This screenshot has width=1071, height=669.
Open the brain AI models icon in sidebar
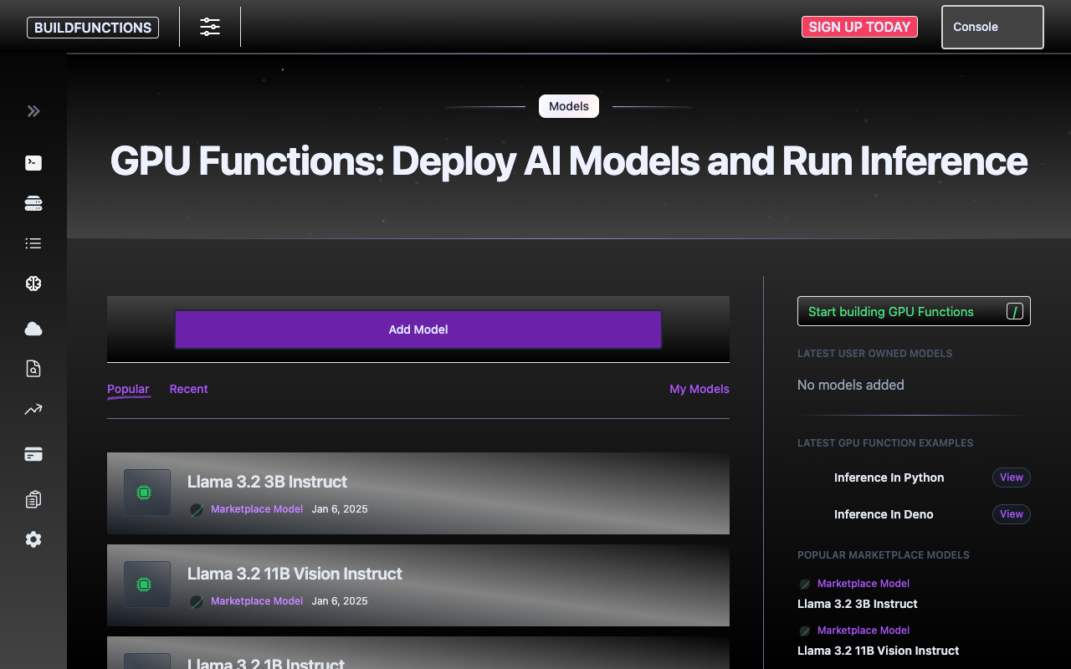click(x=33, y=283)
